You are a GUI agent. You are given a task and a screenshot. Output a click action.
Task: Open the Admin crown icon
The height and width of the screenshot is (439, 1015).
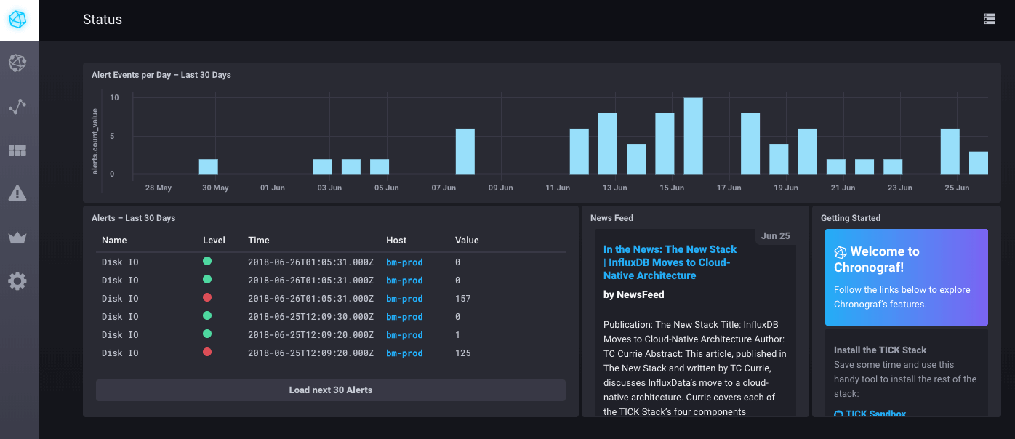(x=17, y=238)
